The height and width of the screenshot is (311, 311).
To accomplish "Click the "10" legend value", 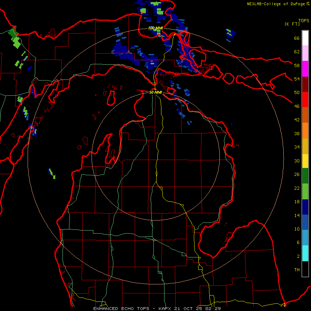I will click(297, 229).
